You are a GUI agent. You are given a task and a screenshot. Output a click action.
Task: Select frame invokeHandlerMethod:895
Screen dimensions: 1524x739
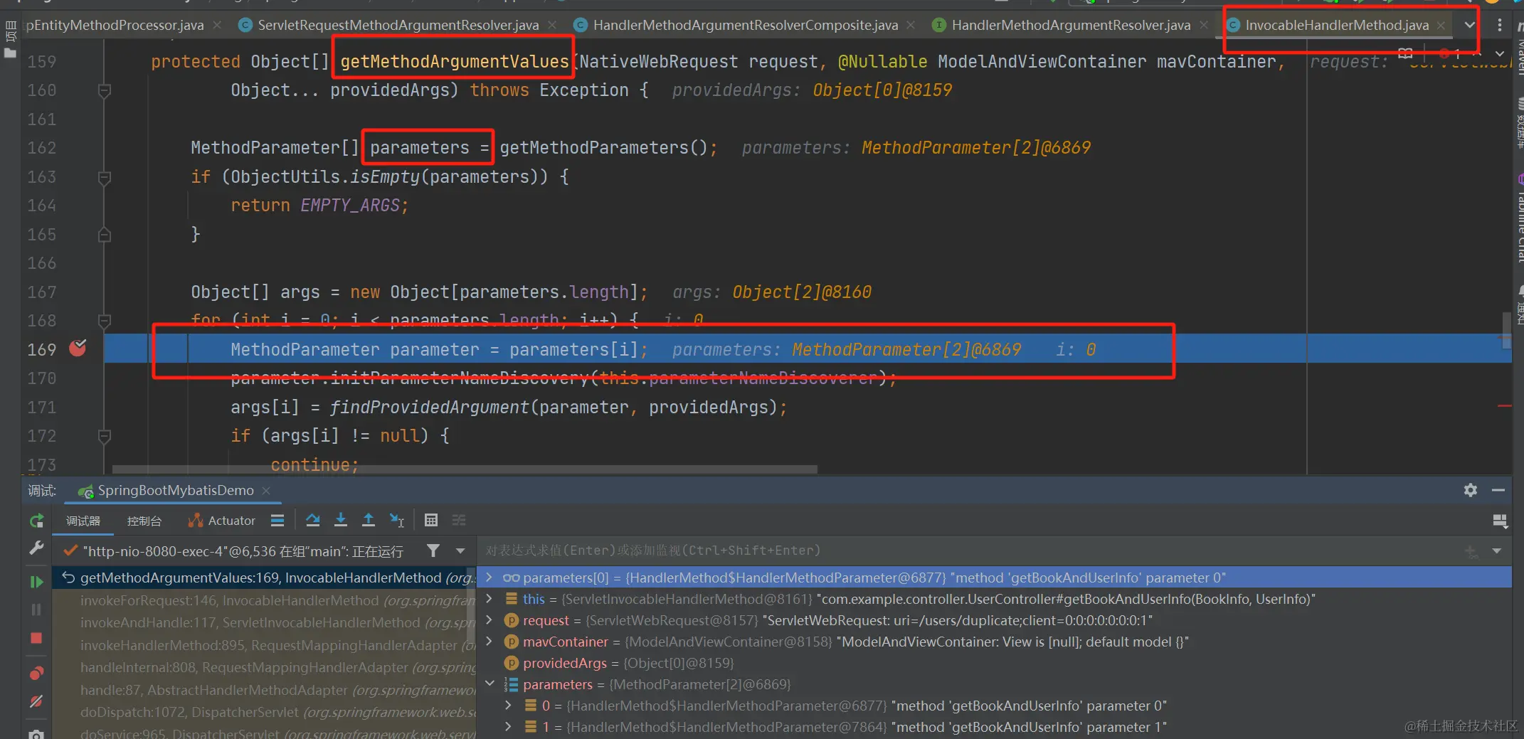pyautogui.click(x=263, y=645)
